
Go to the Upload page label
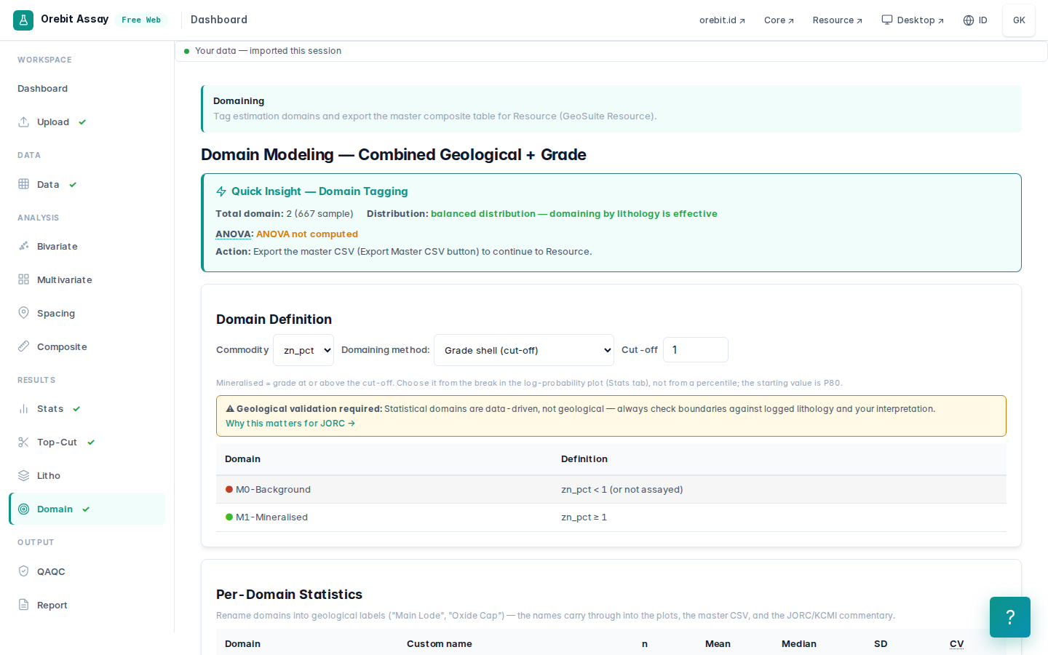53,122
